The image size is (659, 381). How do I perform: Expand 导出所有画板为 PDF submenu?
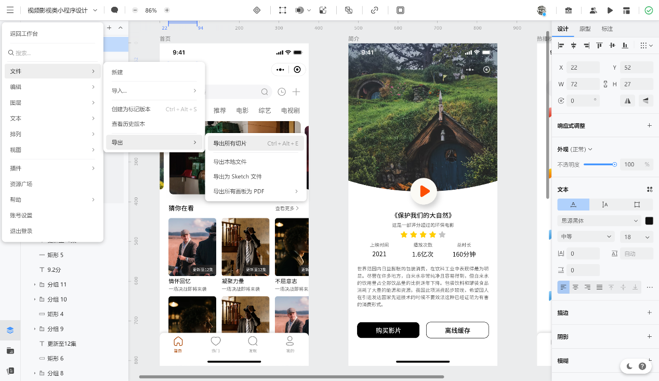point(256,191)
